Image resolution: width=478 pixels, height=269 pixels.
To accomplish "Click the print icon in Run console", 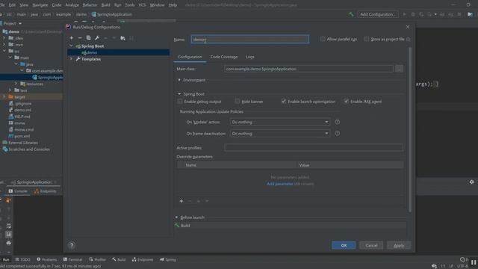I will [x=8, y=243].
